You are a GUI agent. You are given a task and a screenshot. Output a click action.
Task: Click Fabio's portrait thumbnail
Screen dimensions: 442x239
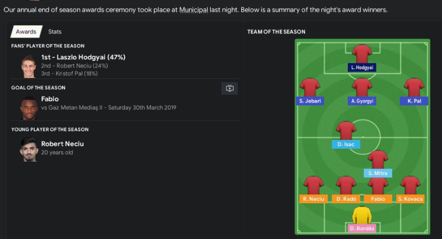click(x=29, y=108)
